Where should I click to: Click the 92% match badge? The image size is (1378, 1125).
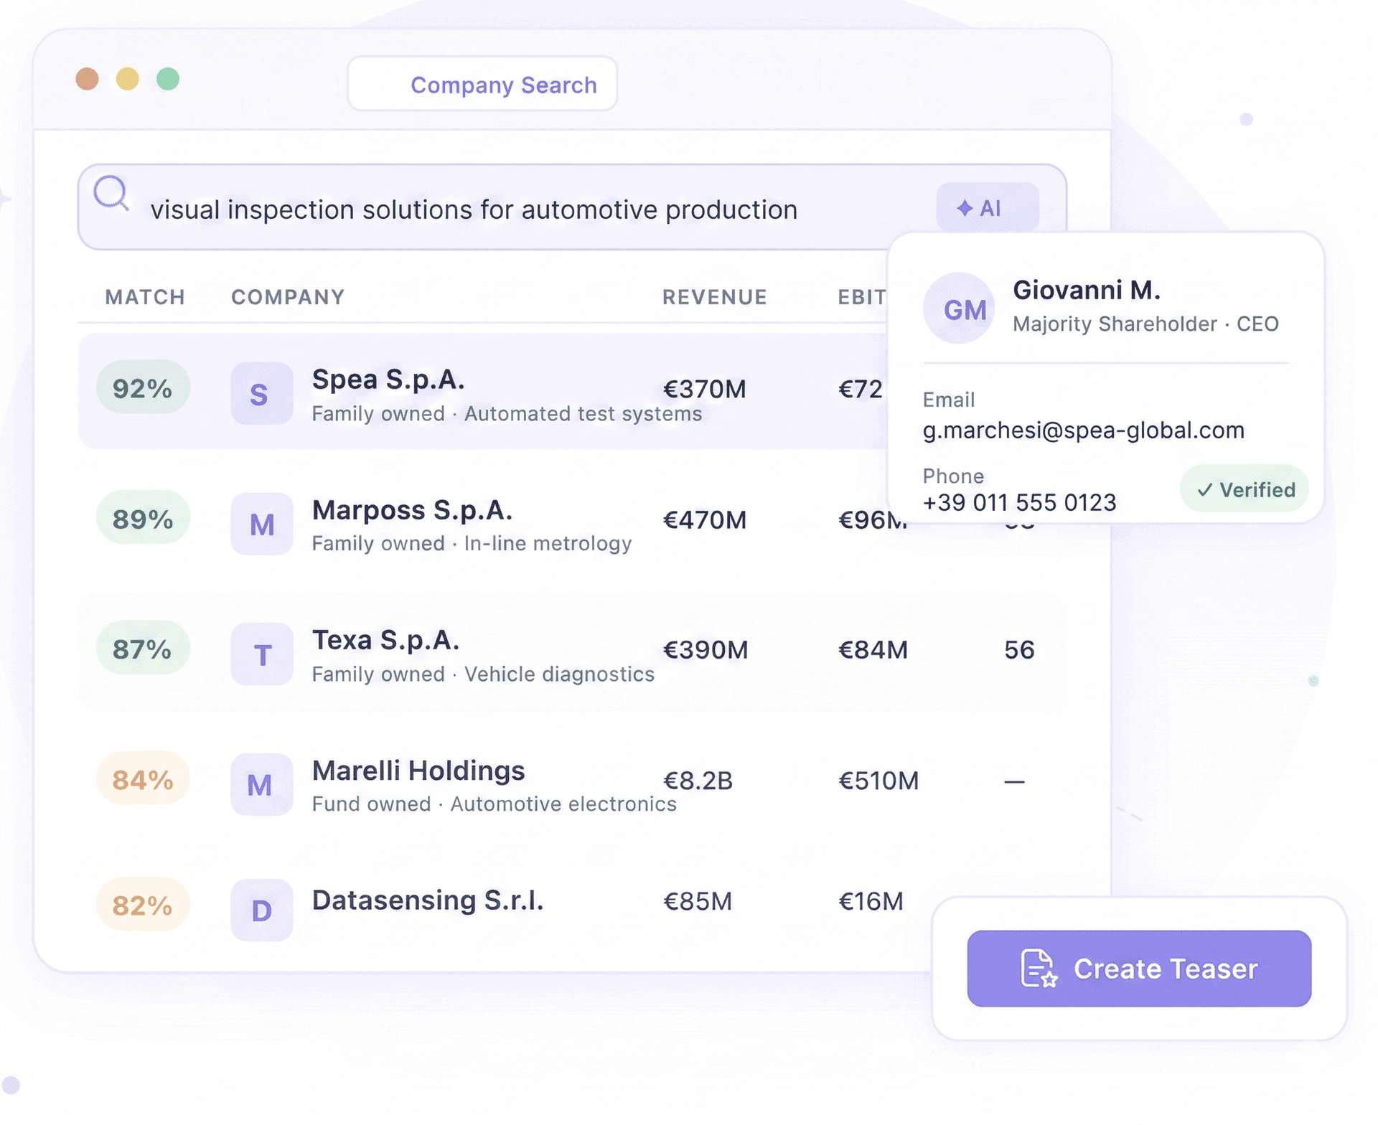coord(143,387)
